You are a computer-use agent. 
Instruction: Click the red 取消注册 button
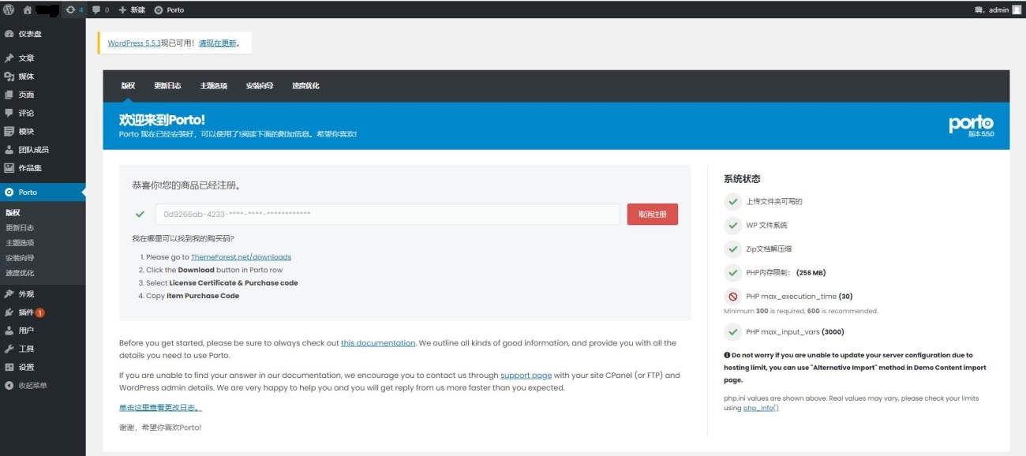(653, 214)
